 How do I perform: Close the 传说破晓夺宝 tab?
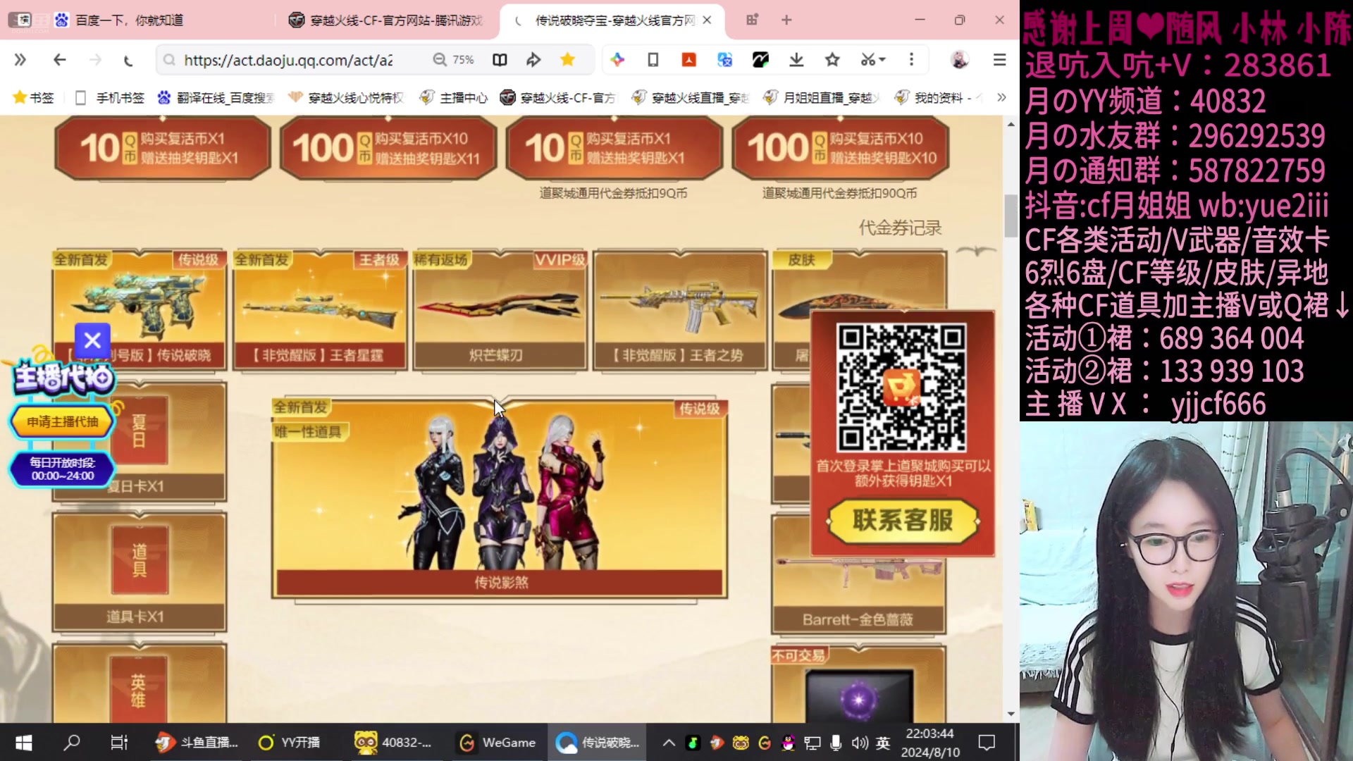pos(707,20)
